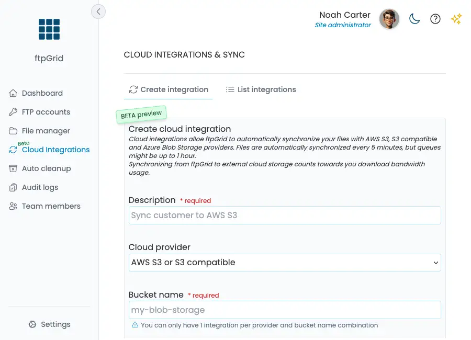Collapse the sidebar with the chevron

98,11
